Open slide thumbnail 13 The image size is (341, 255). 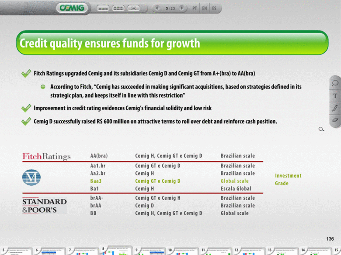click(282, 251)
